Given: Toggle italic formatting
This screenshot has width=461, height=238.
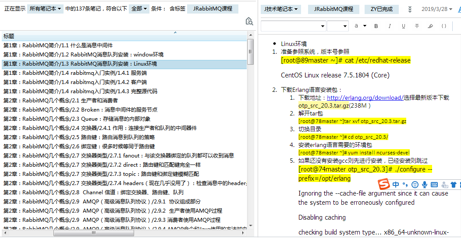Looking at the screenshot, I should pyautogui.click(x=390, y=26).
